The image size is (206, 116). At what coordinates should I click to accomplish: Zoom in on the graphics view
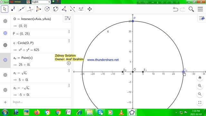tap(200, 86)
